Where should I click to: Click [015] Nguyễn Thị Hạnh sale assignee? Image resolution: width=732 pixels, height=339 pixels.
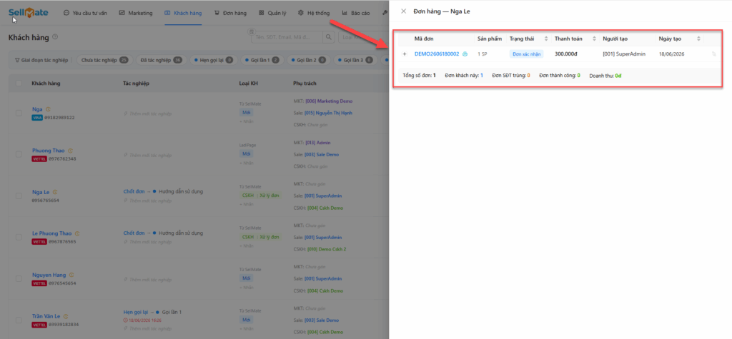pos(327,113)
